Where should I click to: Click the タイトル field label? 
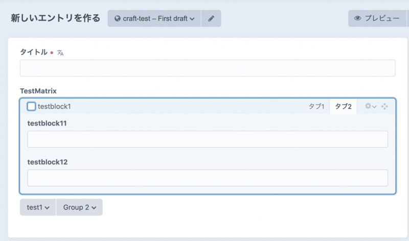(34, 52)
